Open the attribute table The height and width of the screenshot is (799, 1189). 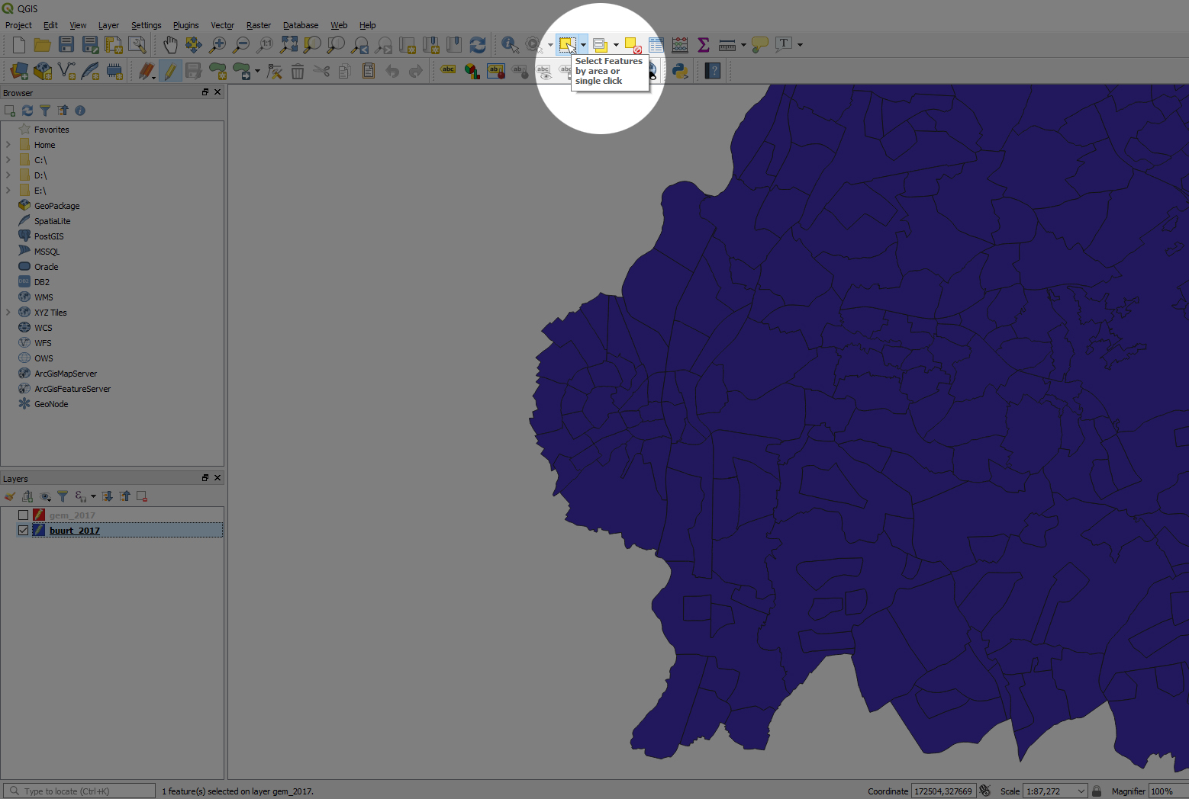coord(656,45)
